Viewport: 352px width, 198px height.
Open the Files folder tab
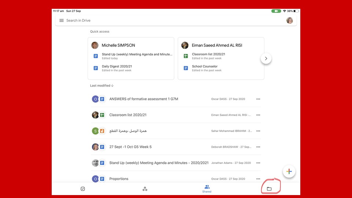click(x=269, y=189)
